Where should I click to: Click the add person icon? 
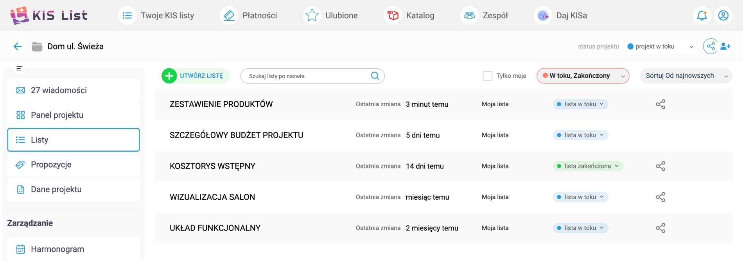[x=725, y=46]
